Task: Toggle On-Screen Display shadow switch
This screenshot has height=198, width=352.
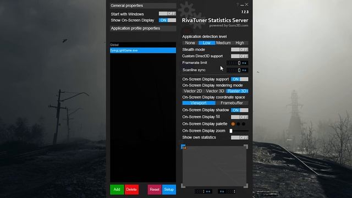Action: tap(240, 110)
